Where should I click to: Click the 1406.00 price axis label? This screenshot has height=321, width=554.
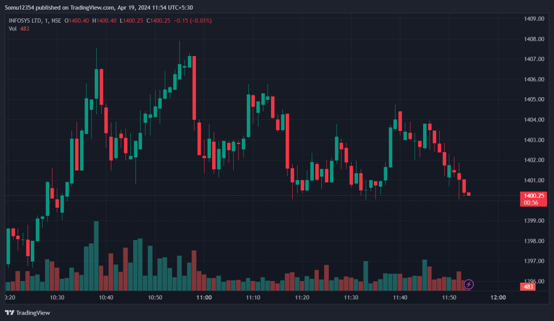pos(534,80)
